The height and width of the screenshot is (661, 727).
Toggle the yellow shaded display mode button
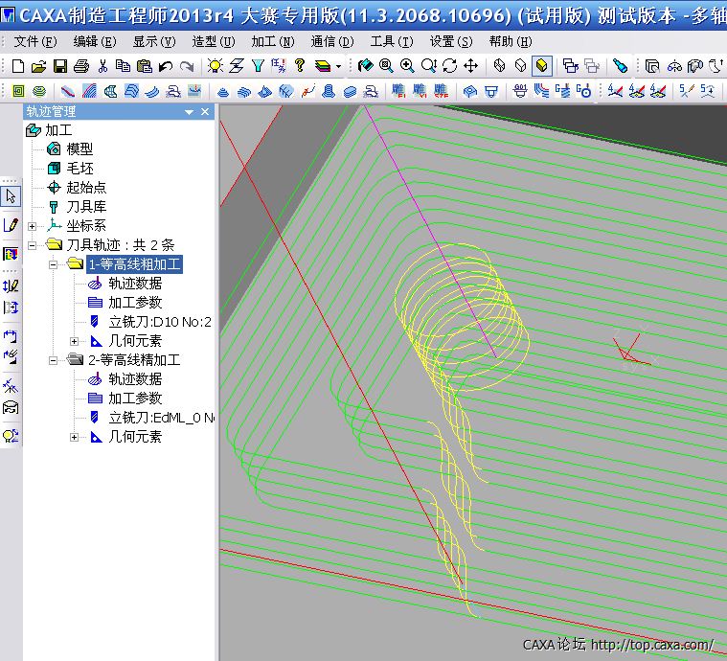[542, 66]
